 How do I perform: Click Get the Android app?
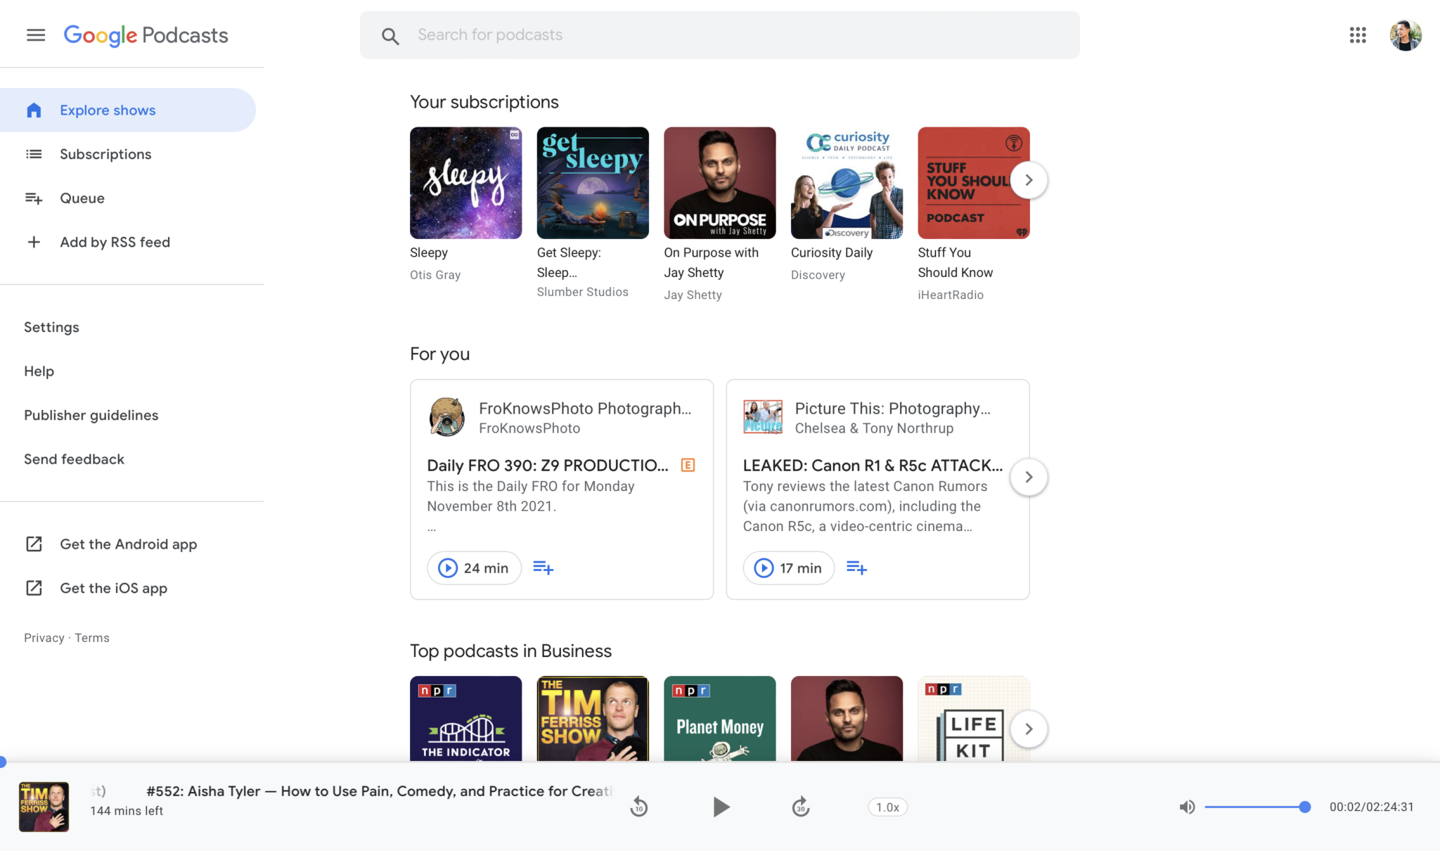129,544
